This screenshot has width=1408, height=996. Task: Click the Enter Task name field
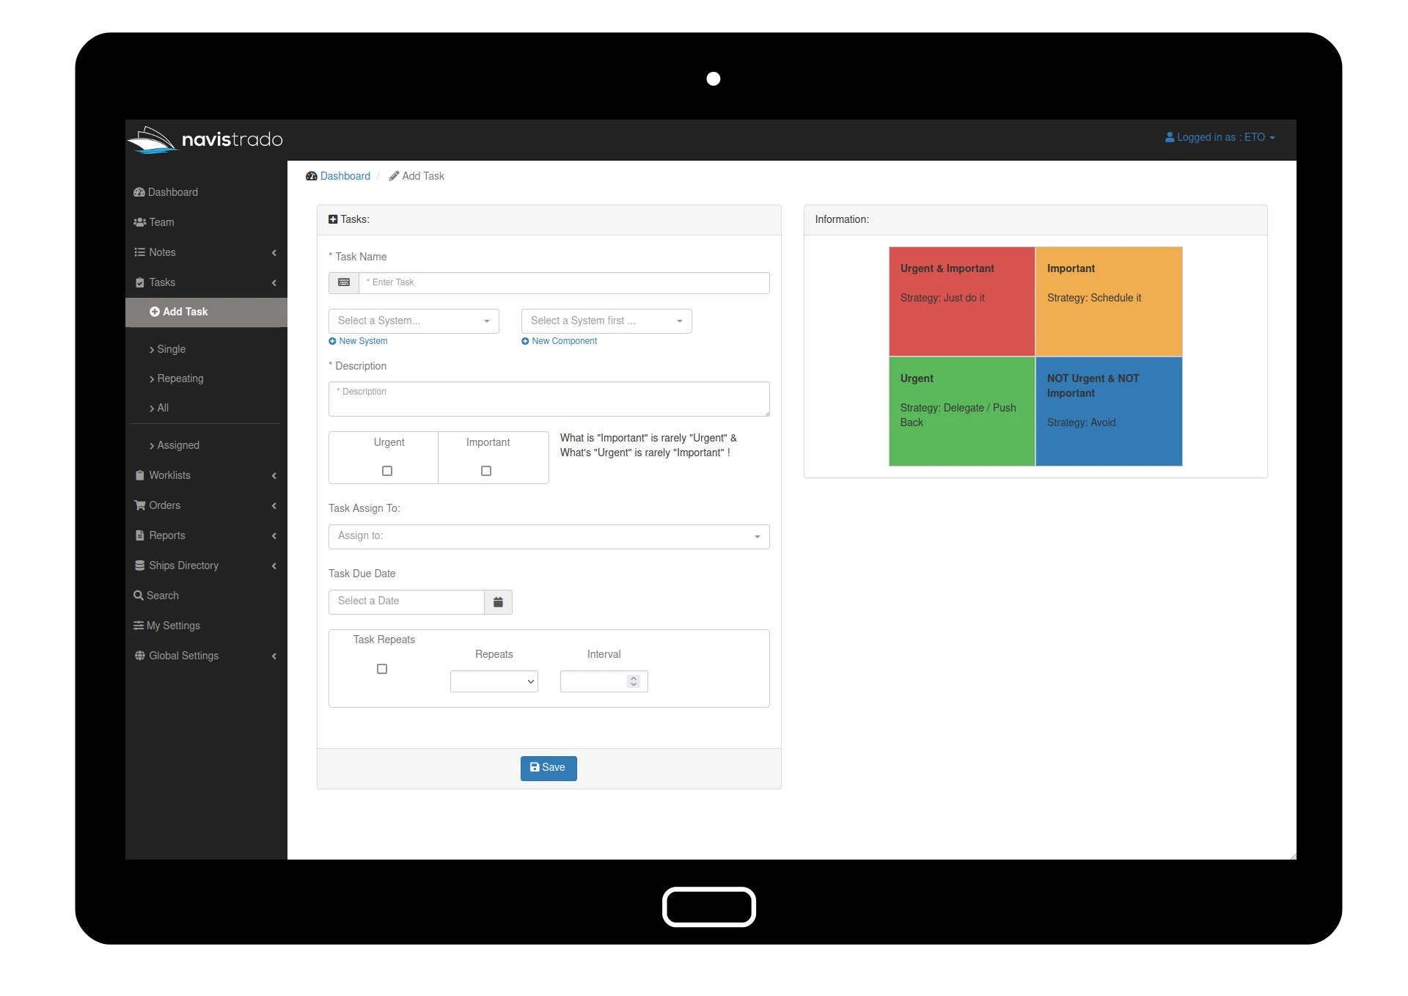(564, 283)
